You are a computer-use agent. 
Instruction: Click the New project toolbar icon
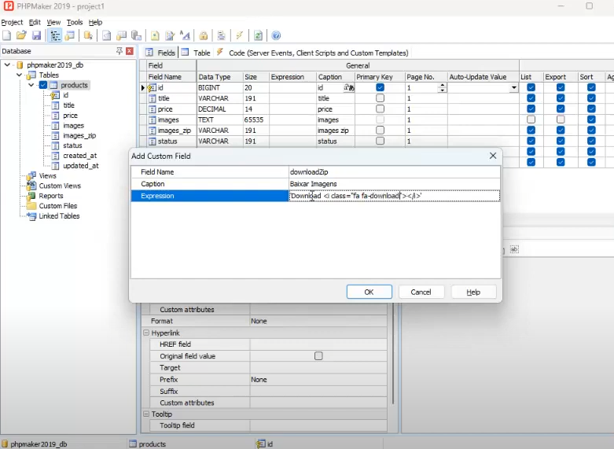(6, 35)
